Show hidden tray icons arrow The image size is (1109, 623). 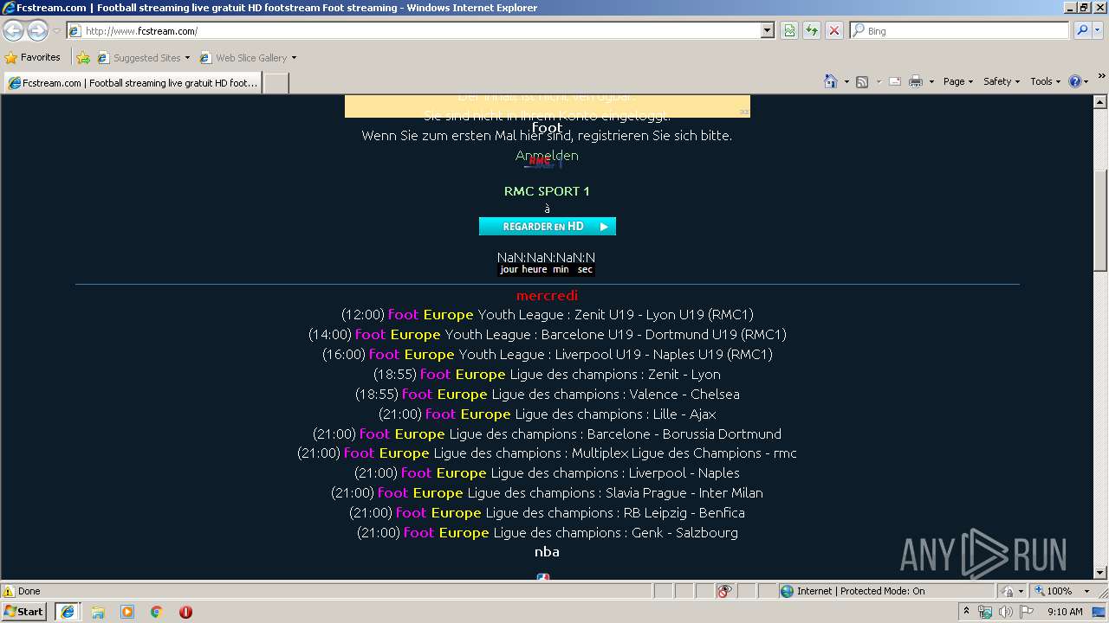point(967,612)
